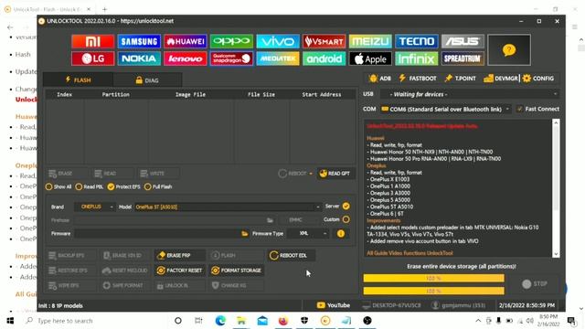Screen dimensions: 585x329
Task: Open Microsoft Edge from the taskbar
Action: pyautogui.click(x=220, y=321)
